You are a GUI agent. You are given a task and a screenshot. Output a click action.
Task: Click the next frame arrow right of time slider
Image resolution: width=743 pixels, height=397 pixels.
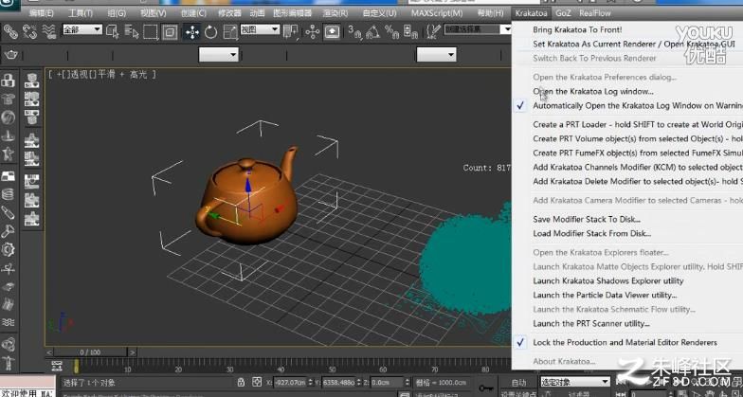pos(133,352)
